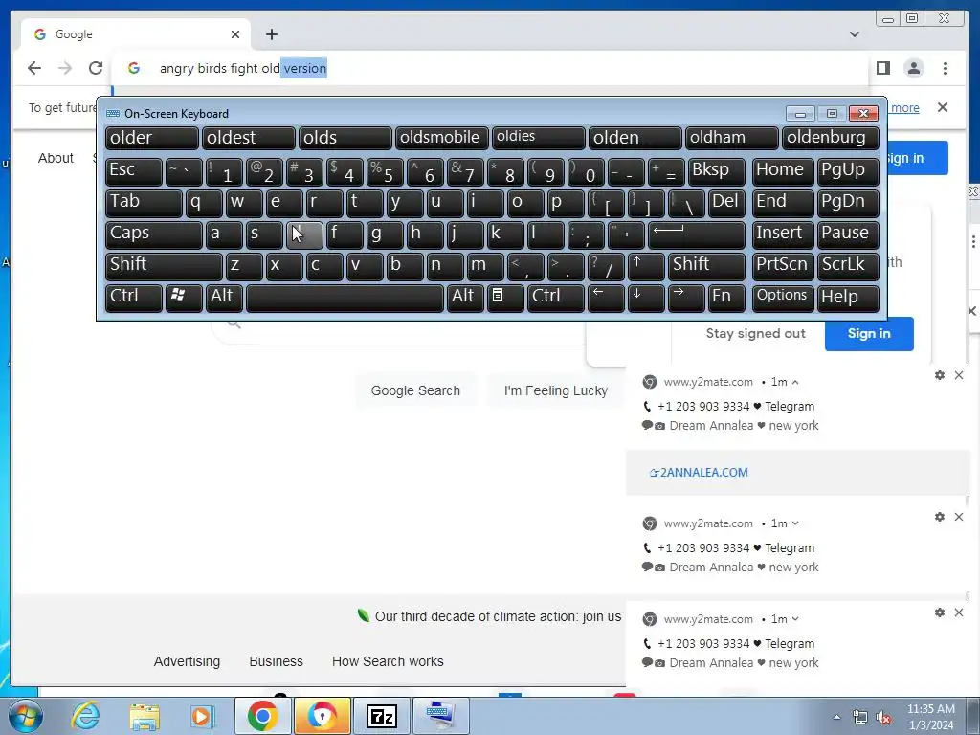Click the Bksp key

[x=716, y=172]
